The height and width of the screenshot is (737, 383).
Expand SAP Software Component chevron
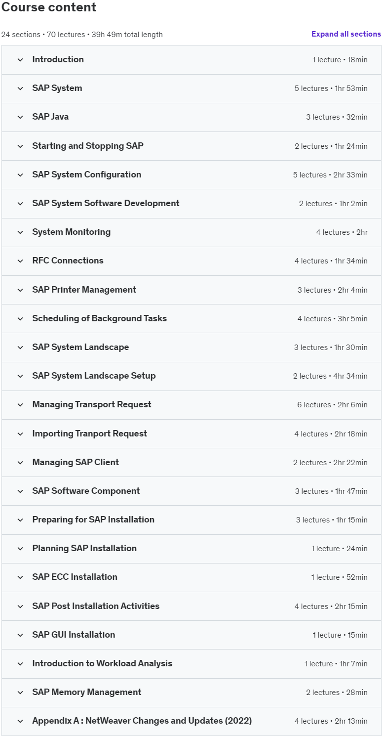click(x=20, y=491)
